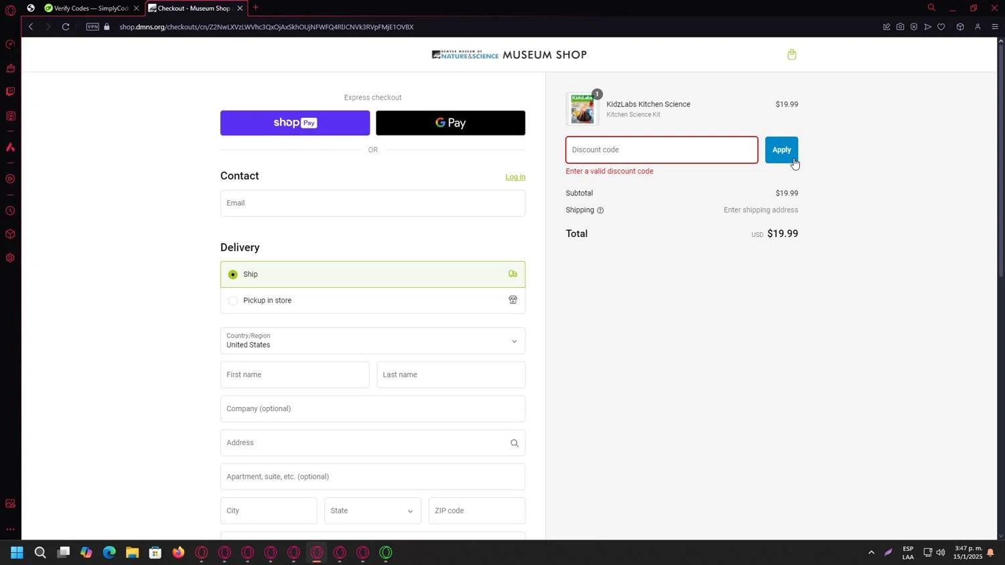This screenshot has height=565, width=1005.
Task: Click the Address input field
Action: (373, 442)
